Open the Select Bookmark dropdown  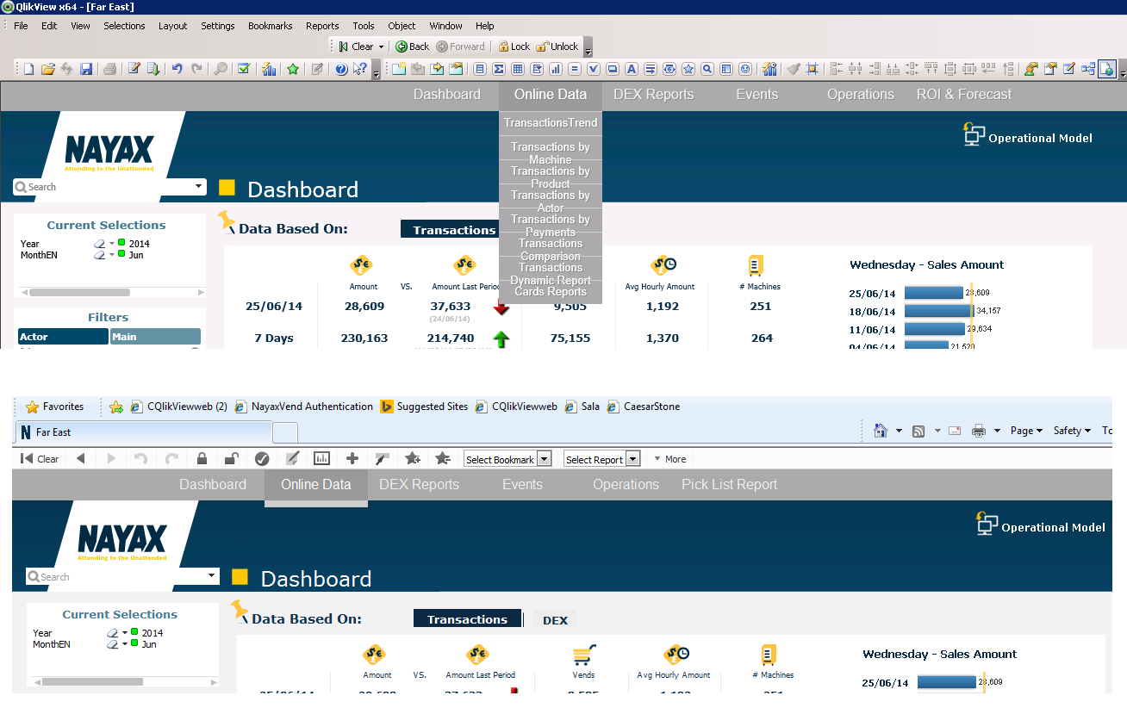507,459
